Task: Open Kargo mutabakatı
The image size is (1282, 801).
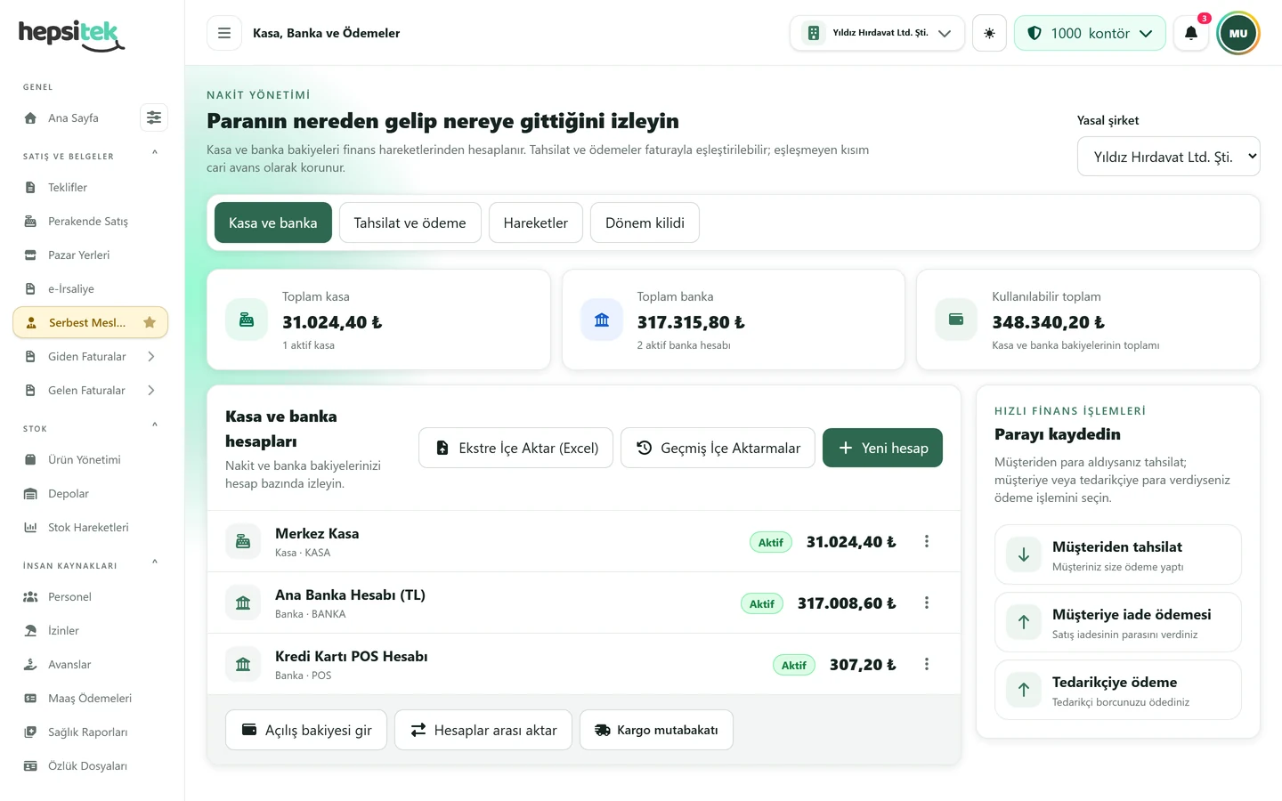Action: click(x=656, y=730)
